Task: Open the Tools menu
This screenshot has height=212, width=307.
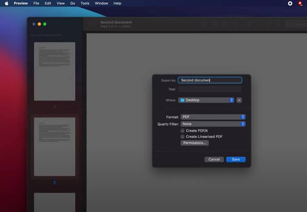Action: [x=85, y=3]
